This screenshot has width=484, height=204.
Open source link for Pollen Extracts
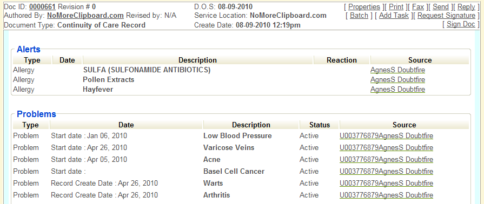(397, 80)
